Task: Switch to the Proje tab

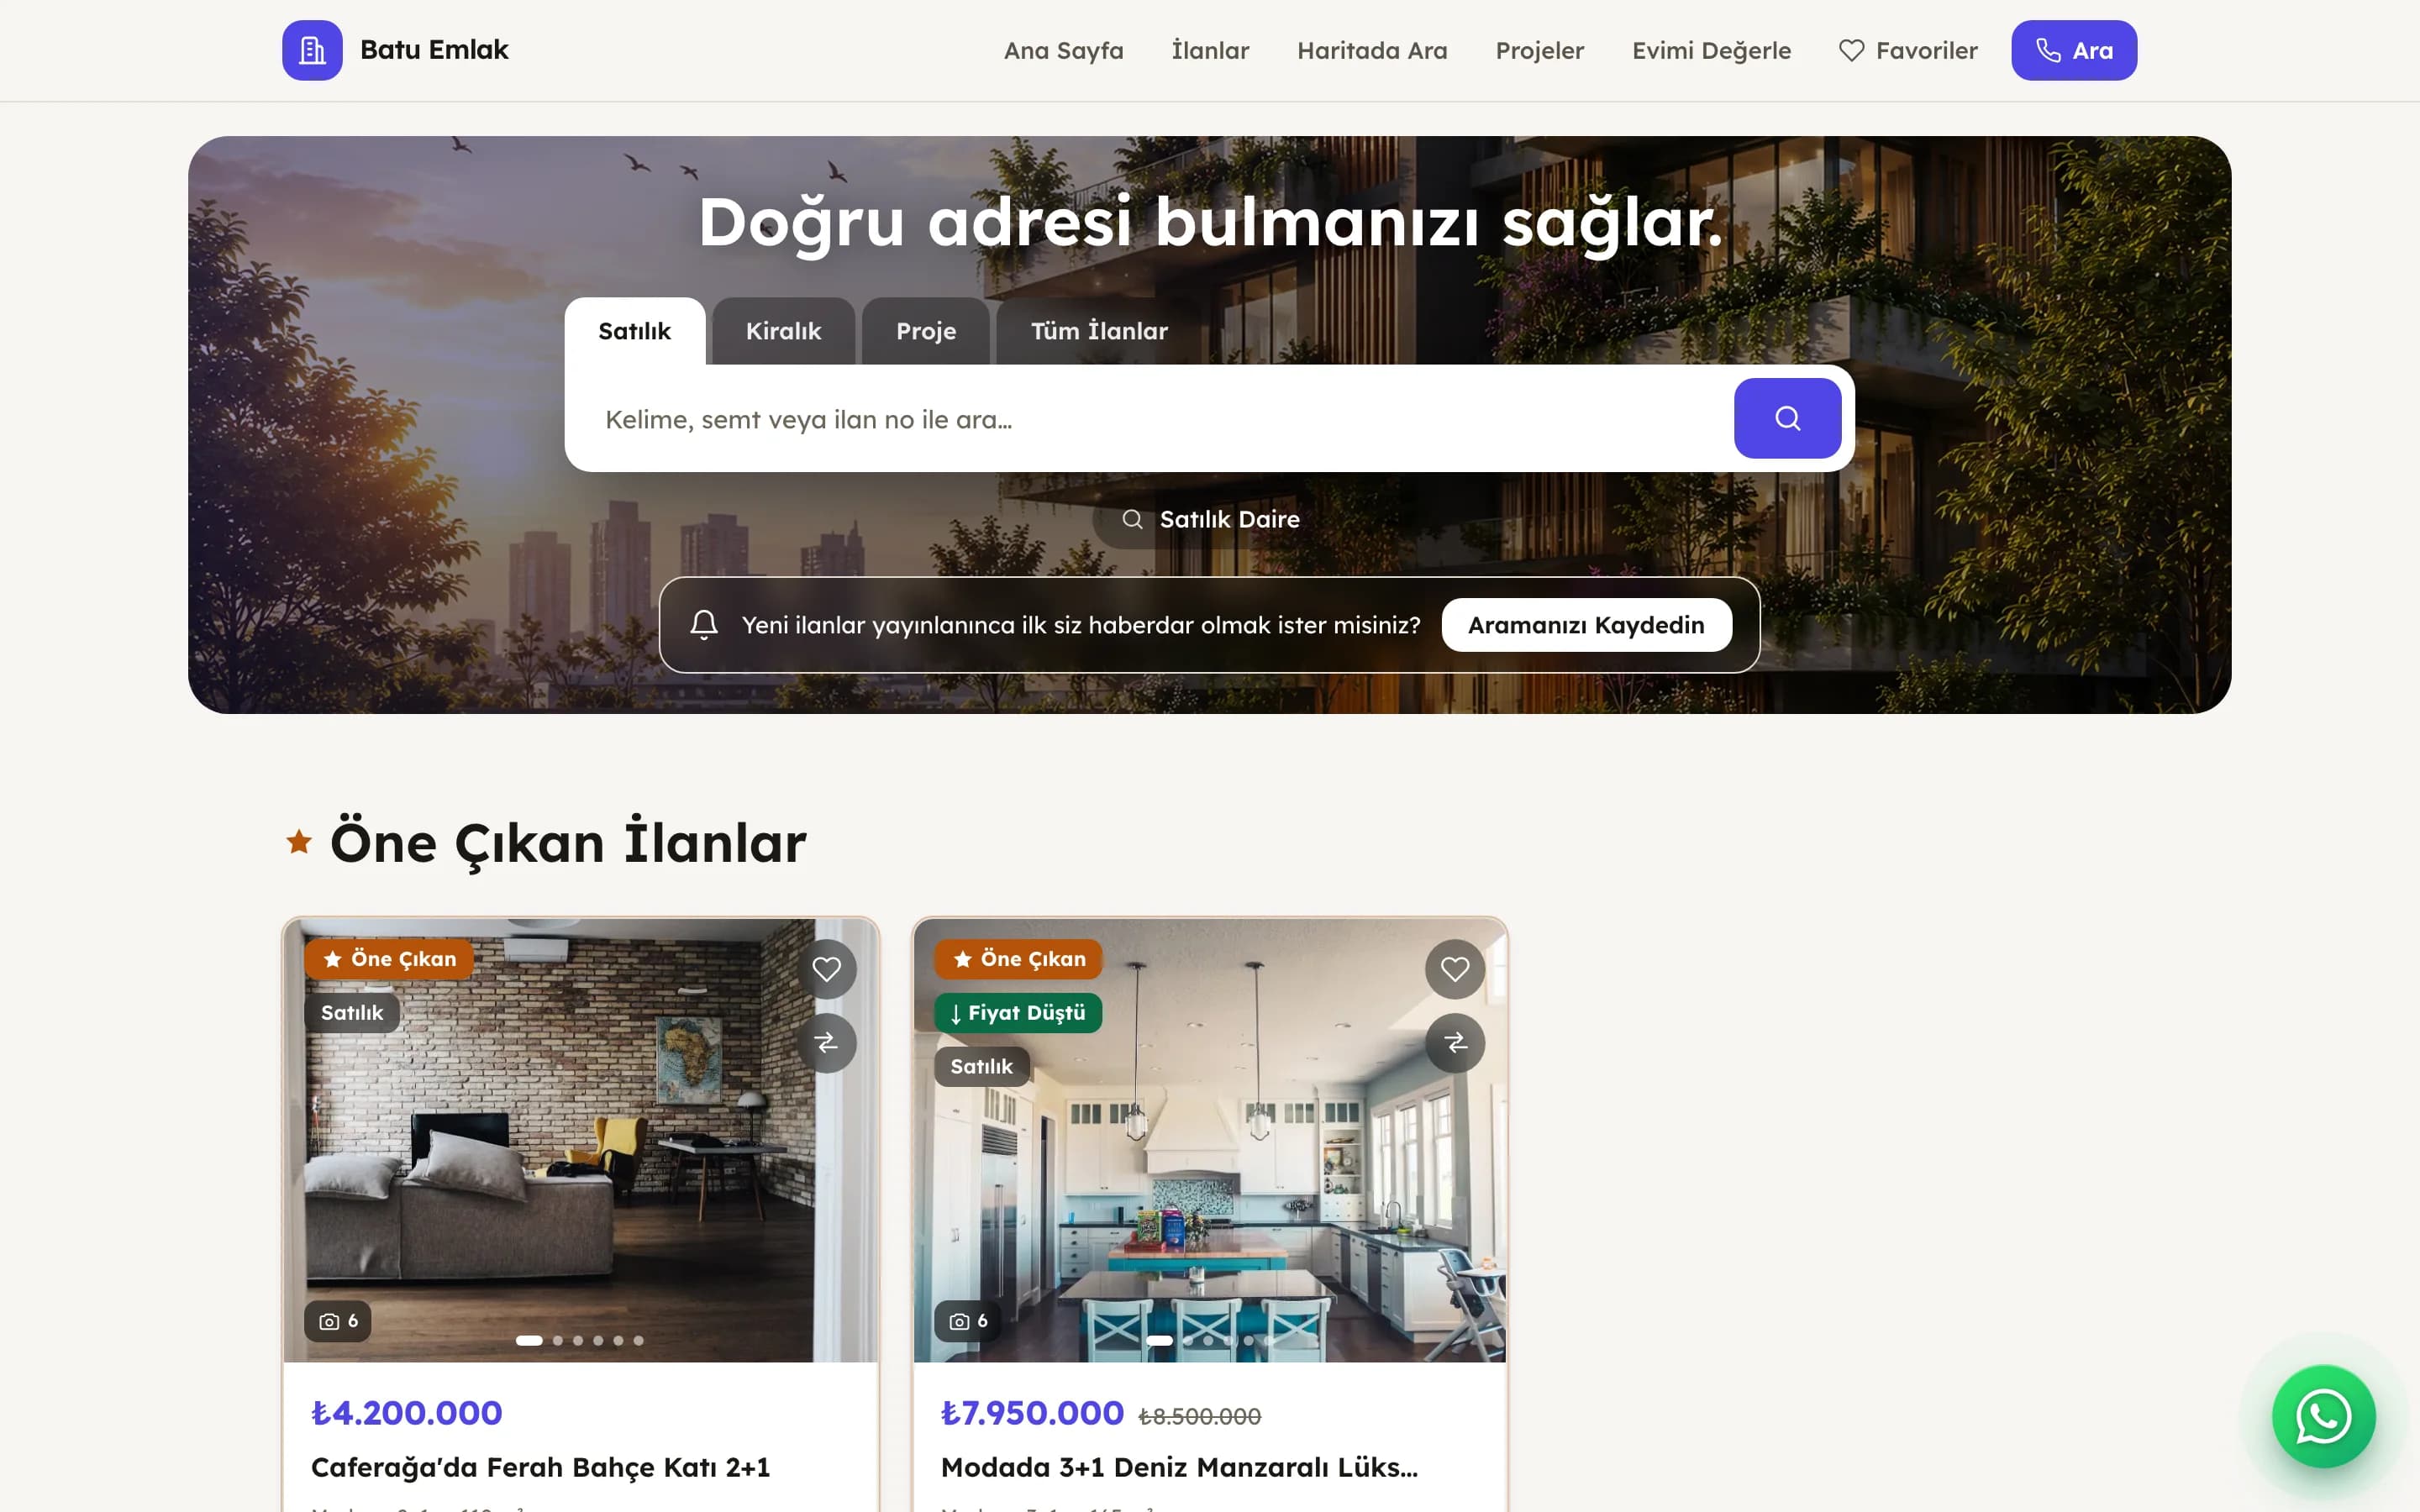Action: click(x=926, y=331)
